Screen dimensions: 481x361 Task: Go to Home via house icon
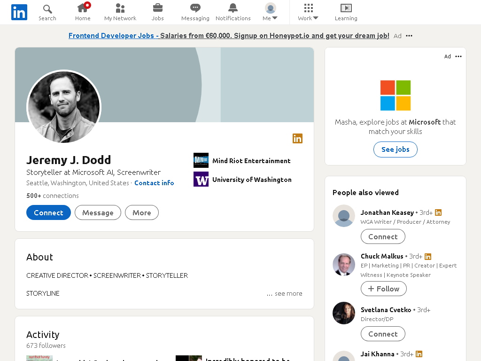coord(83,8)
